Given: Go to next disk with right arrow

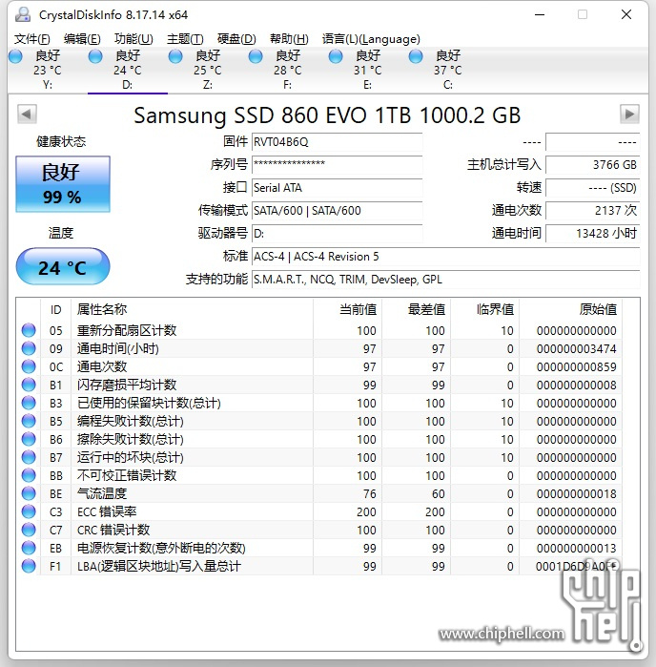Looking at the screenshot, I should point(629,114).
